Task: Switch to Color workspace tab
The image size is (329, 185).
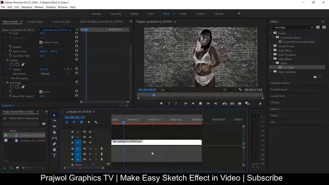Action: [151, 14]
